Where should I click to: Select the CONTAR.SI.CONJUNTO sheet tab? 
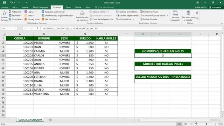coord(30,120)
